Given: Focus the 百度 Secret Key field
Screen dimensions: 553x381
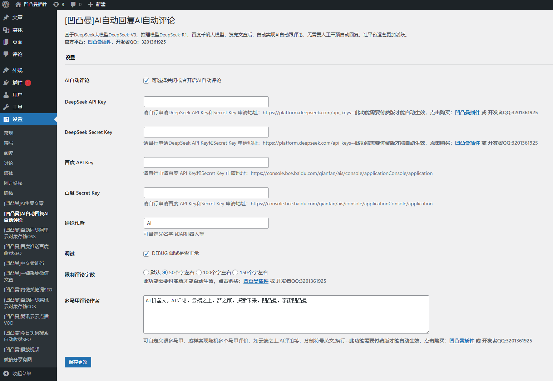Looking at the screenshot, I should click(x=206, y=193).
